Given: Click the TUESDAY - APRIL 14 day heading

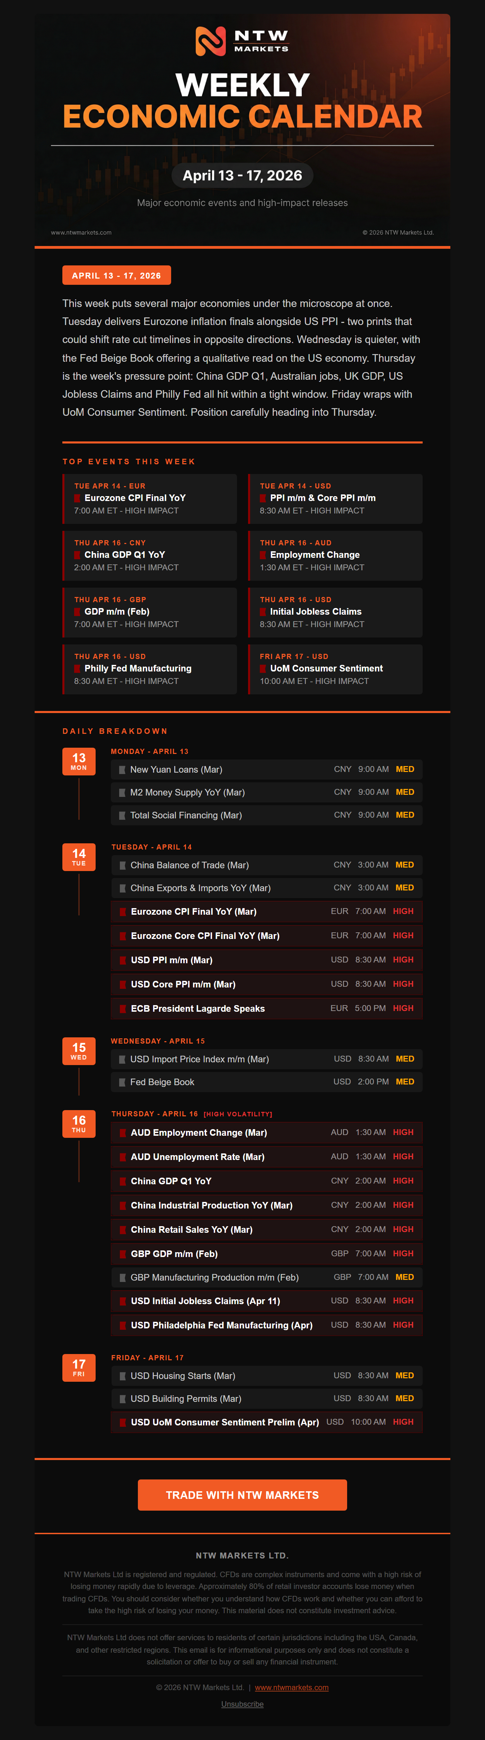Looking at the screenshot, I should coord(151,847).
